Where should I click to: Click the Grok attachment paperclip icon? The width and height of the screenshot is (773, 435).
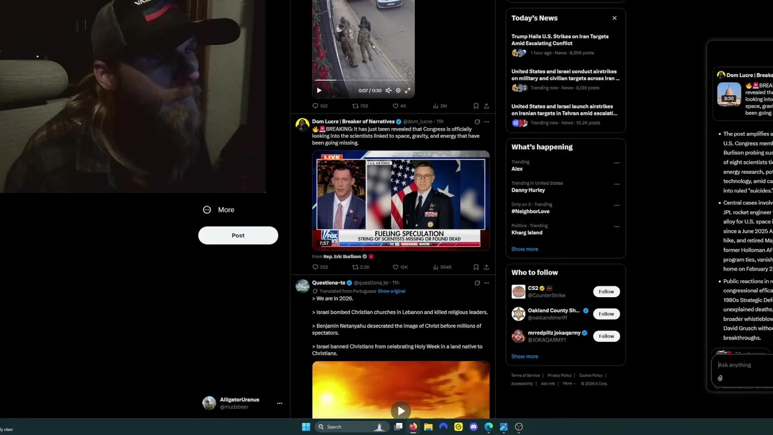click(x=720, y=378)
